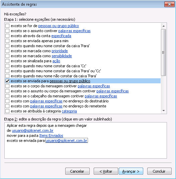
Task: Click the scroll down arrow of exceptions list
Action: click(x=164, y=111)
